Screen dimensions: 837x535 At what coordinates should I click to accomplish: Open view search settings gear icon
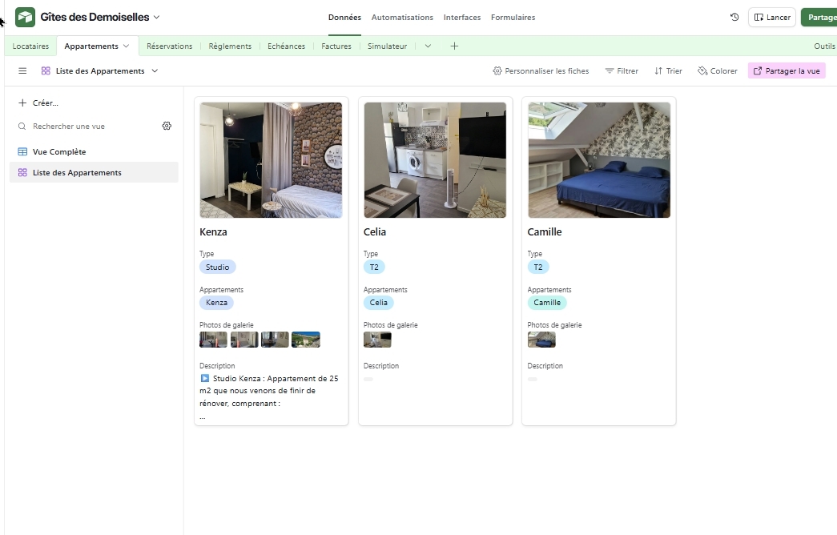click(x=167, y=126)
